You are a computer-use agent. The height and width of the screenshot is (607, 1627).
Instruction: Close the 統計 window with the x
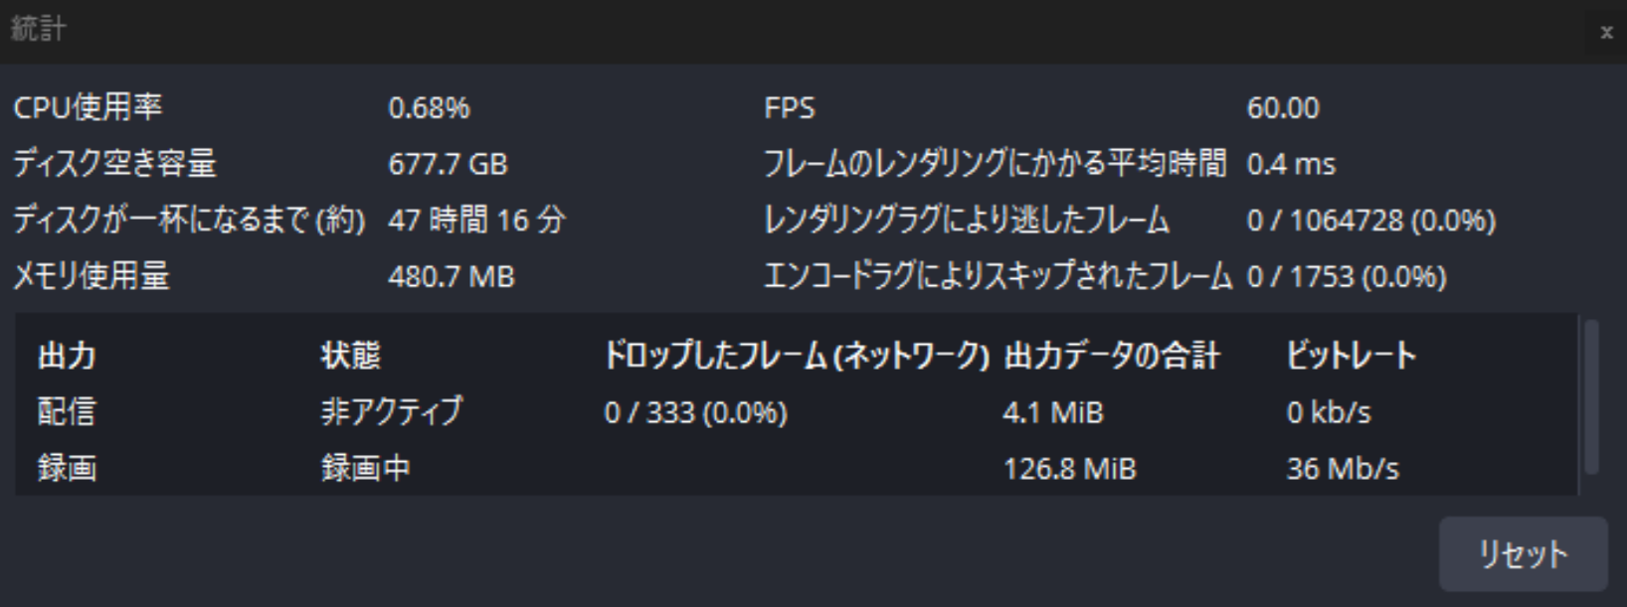pos(1606,33)
